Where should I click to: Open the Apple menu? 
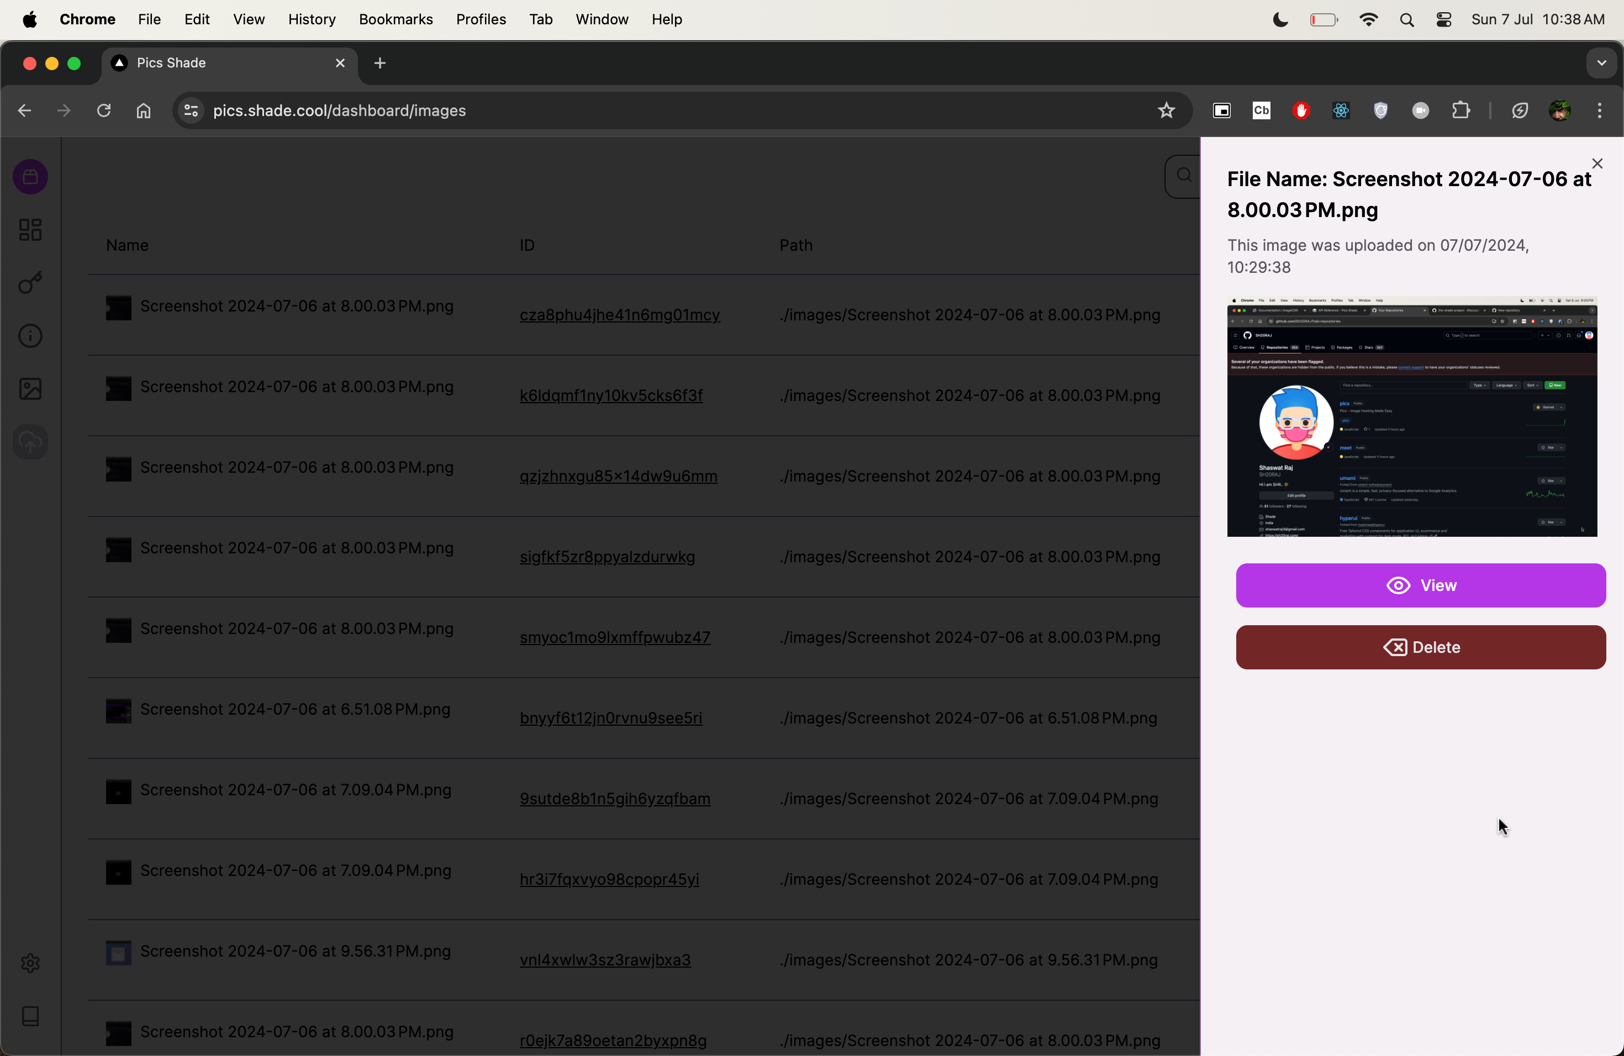(30, 19)
